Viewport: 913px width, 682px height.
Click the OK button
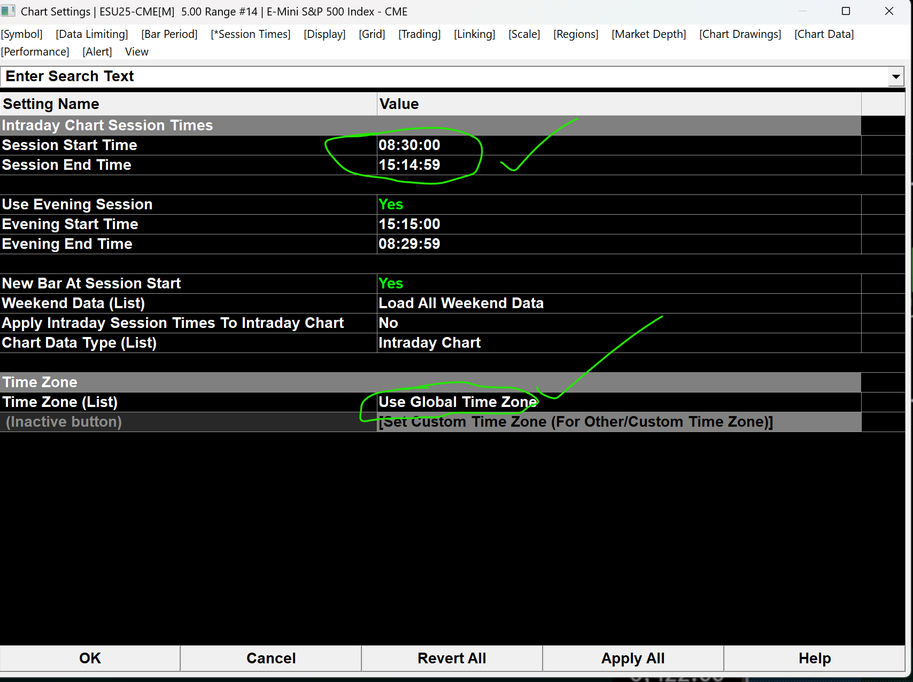90,659
